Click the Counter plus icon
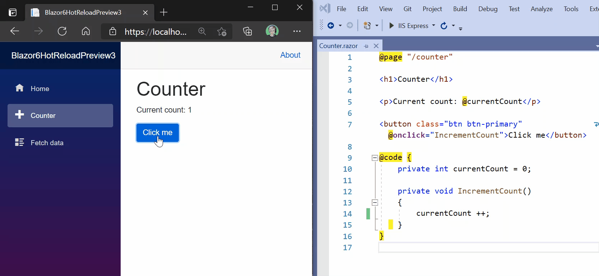Viewport: 599px width, 276px height. [x=19, y=115]
